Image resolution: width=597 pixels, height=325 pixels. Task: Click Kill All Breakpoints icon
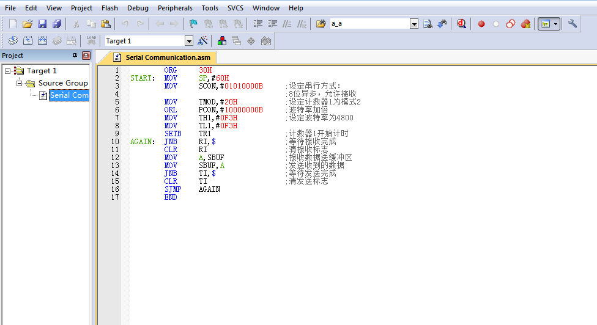pos(526,24)
